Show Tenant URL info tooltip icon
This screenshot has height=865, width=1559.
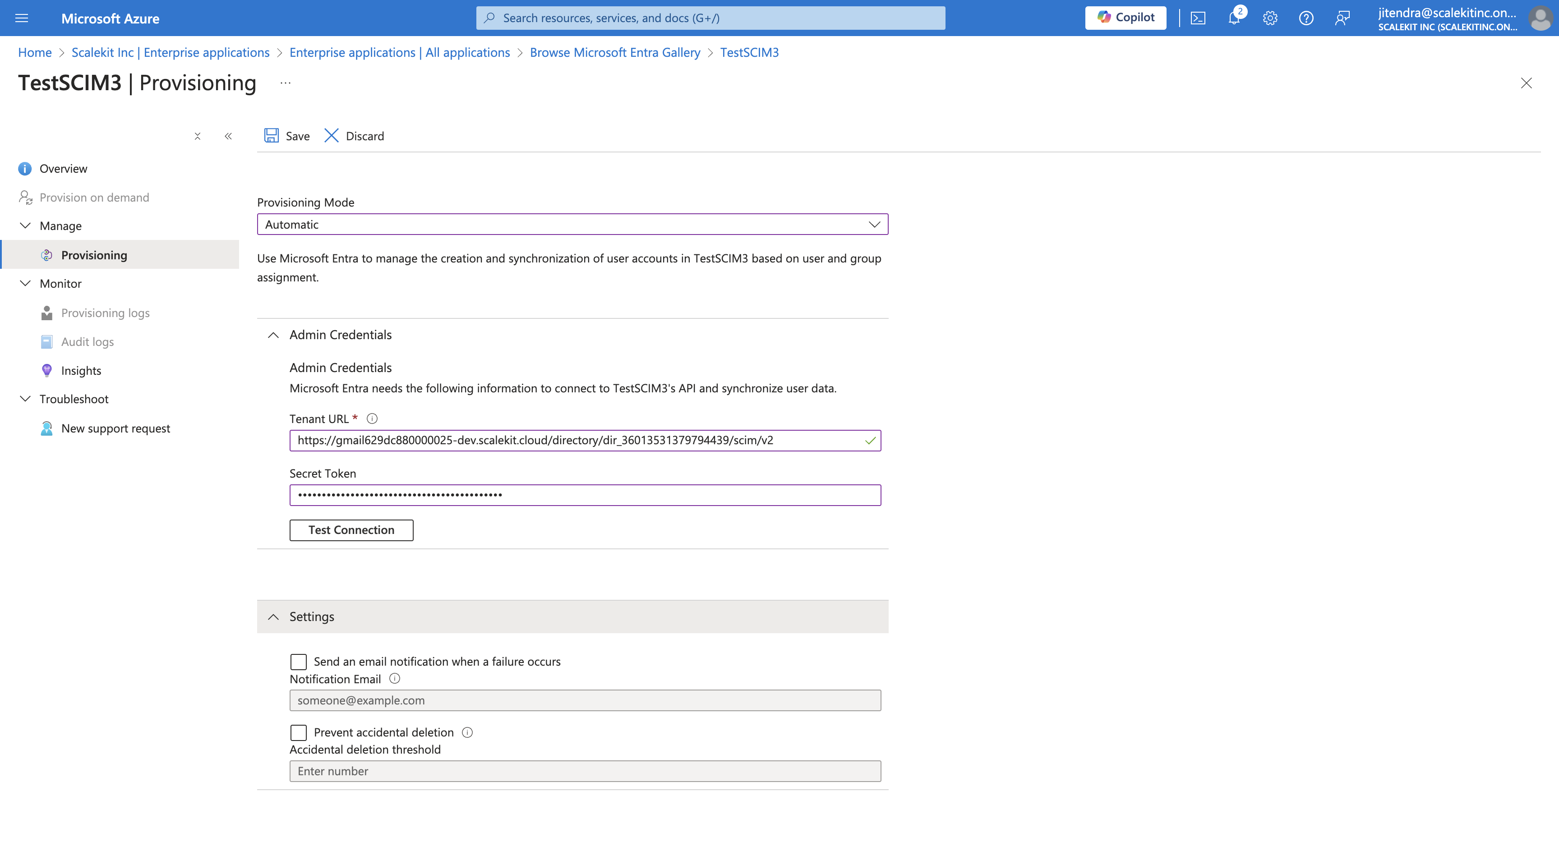372,419
